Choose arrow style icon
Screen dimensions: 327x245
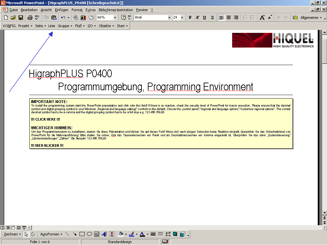[168, 234]
